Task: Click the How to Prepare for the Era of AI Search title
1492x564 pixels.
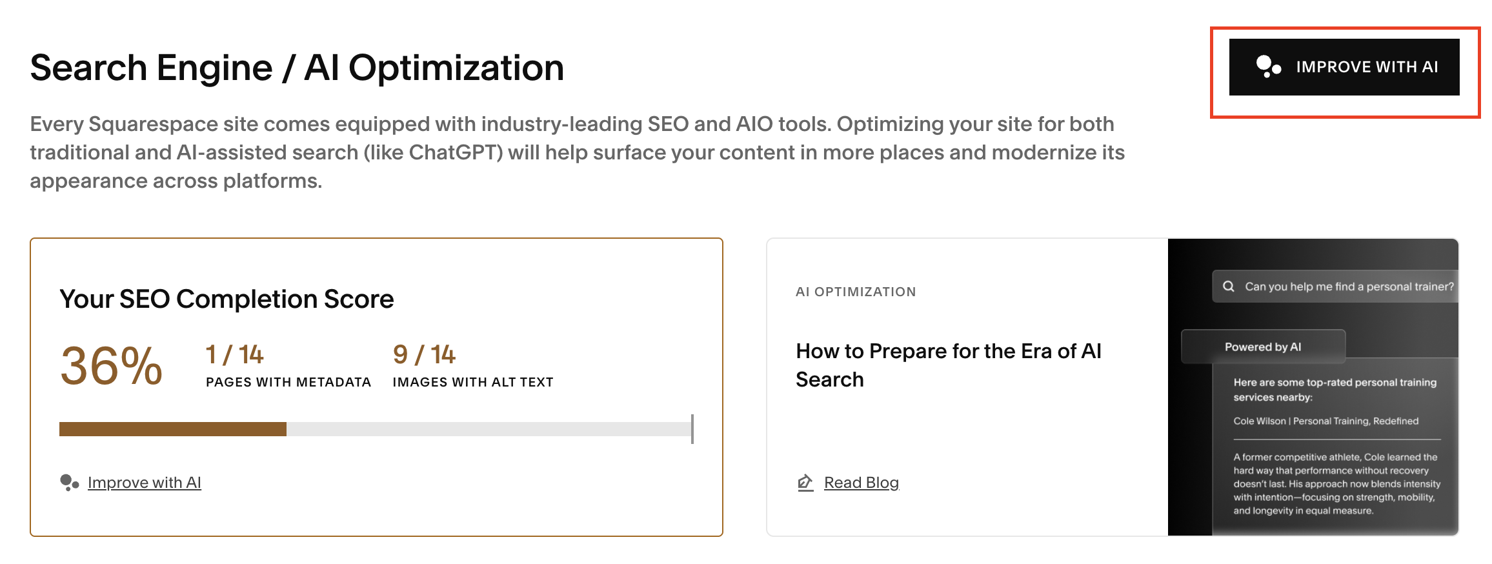Action: tap(948, 365)
